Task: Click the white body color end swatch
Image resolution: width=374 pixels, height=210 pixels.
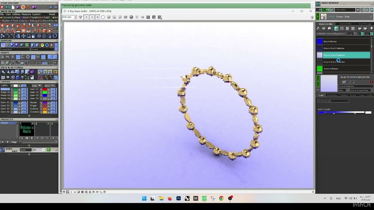Action: coord(368,112)
